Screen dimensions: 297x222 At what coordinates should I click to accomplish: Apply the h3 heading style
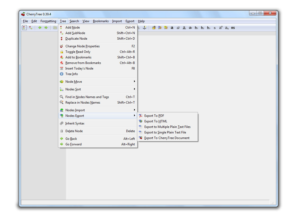pyautogui.click(x=209, y=28)
